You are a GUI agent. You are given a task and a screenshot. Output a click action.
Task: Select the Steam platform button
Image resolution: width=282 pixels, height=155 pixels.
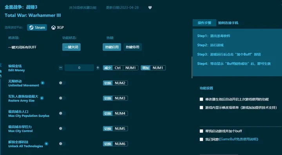37,27
